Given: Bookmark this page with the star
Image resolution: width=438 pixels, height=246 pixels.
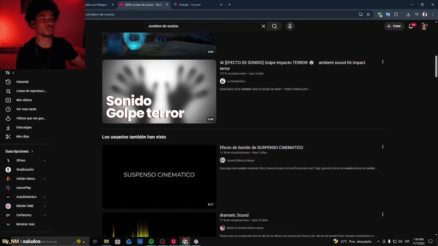Looking at the screenshot, I should pyautogui.click(x=368, y=14).
